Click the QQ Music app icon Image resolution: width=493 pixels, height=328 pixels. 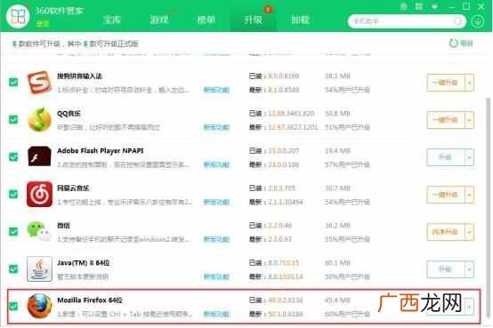(x=39, y=120)
